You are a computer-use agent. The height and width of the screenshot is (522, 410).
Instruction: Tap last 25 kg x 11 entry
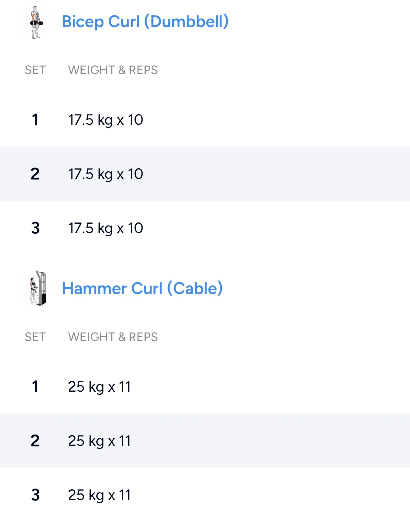pos(99,495)
